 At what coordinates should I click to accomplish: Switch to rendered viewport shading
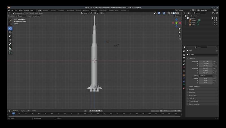(178, 13)
